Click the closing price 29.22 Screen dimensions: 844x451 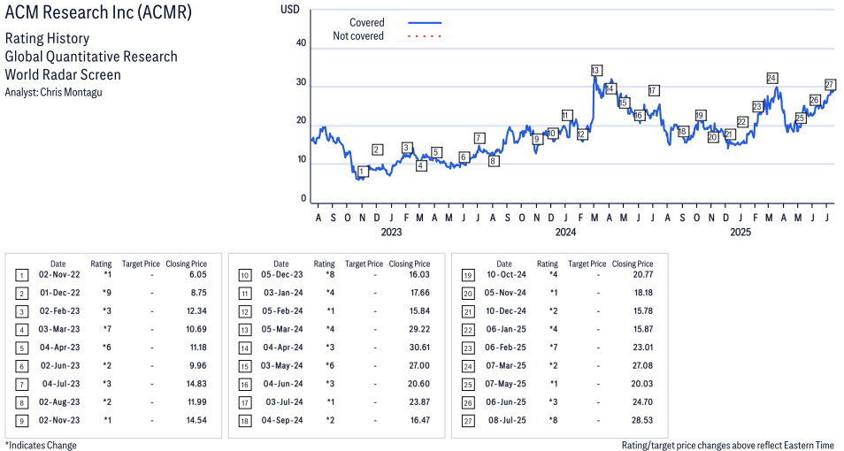419,329
